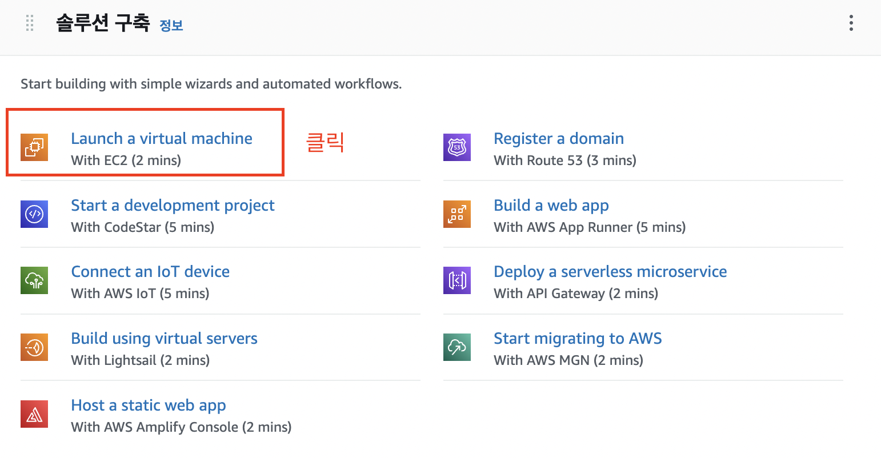Screen dimensions: 881x458
Task: Open Build using virtual servers link
Action: (x=164, y=338)
